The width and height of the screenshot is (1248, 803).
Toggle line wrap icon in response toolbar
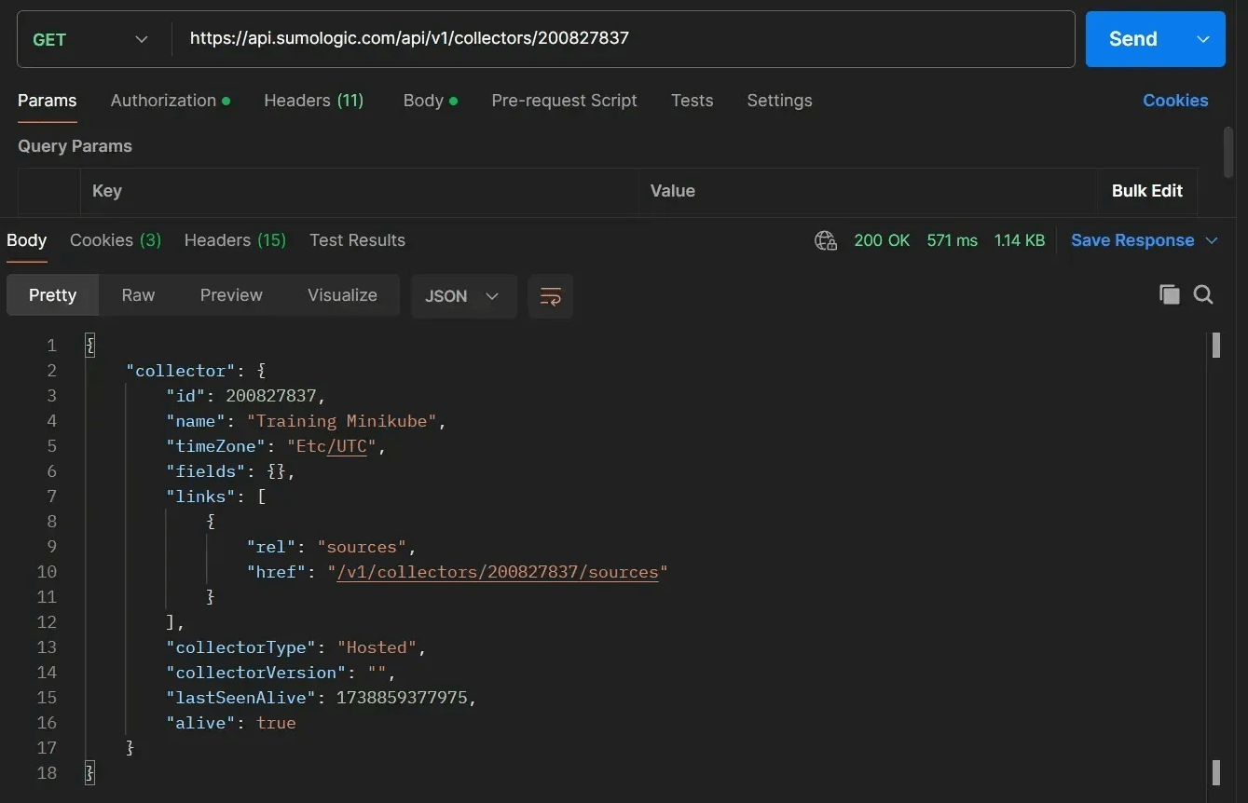pyautogui.click(x=550, y=296)
